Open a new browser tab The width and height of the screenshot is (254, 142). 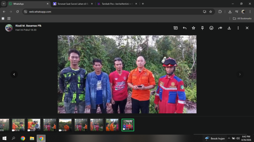click(143, 4)
